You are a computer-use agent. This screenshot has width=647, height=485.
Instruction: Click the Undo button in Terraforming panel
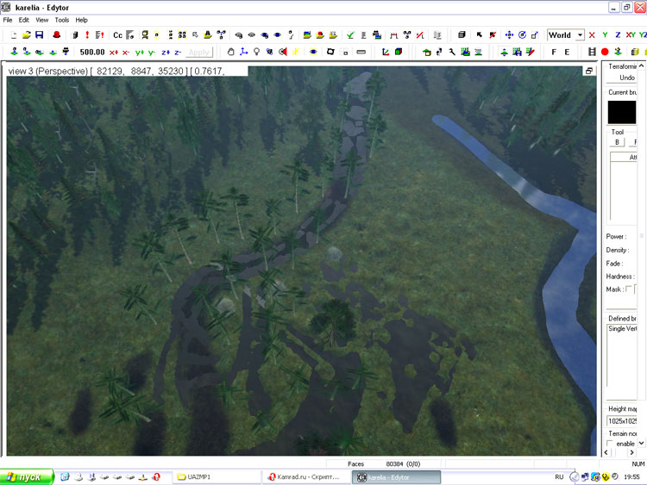[x=626, y=78]
